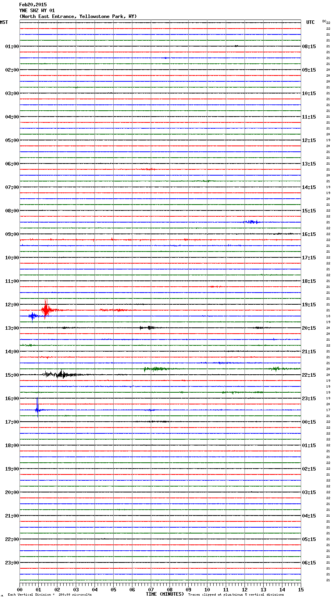Click the 19:00 MST time label
Viewport: 332px width, 600px height.
pos(12,469)
